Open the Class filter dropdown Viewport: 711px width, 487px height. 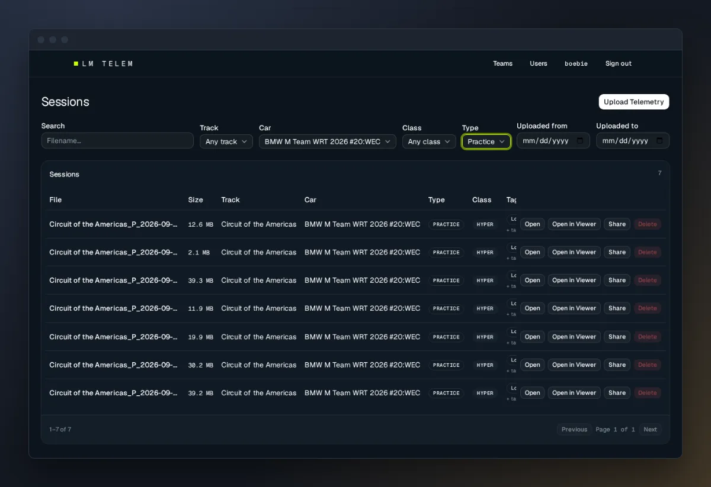(x=429, y=141)
